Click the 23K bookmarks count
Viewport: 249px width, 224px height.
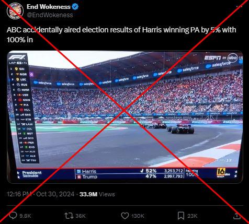click(x=192, y=216)
